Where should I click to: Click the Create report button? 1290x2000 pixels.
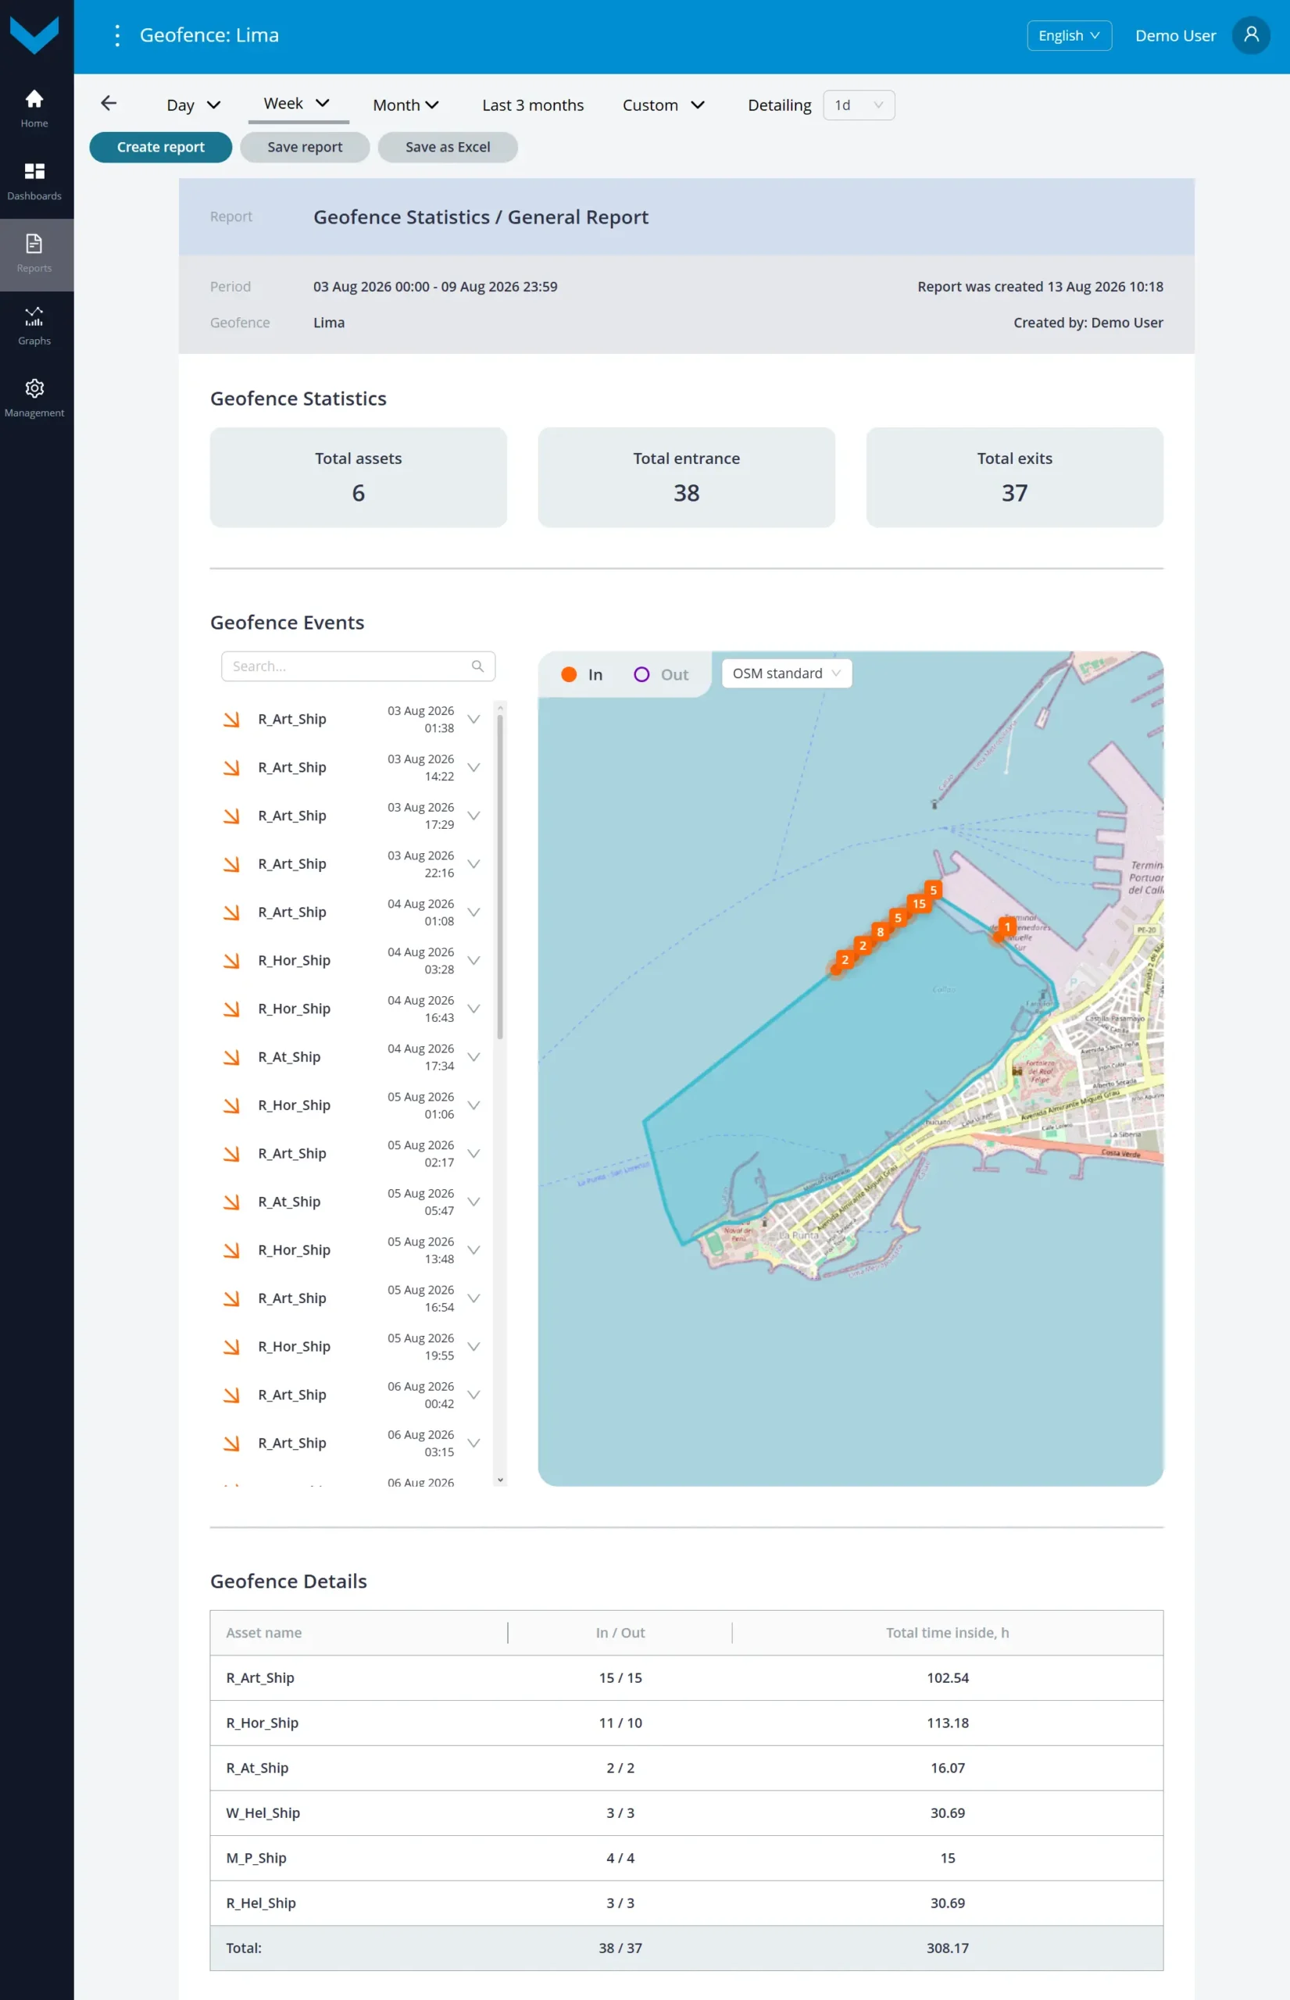[161, 147]
